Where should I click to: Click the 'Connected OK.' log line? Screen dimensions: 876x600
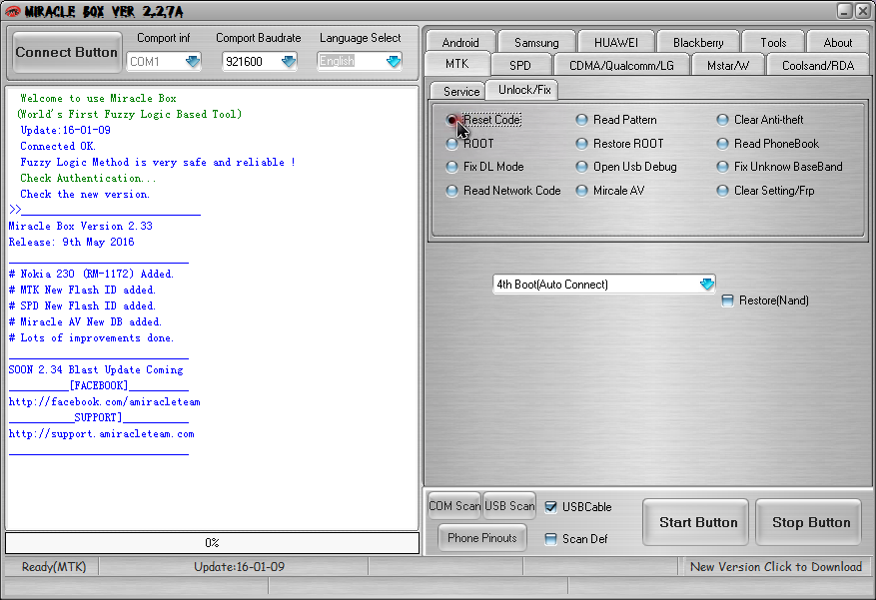[58, 146]
